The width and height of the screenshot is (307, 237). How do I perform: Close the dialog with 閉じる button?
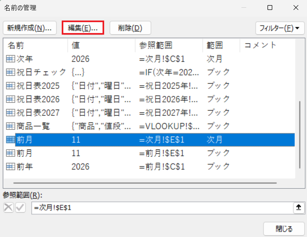pos(284,229)
